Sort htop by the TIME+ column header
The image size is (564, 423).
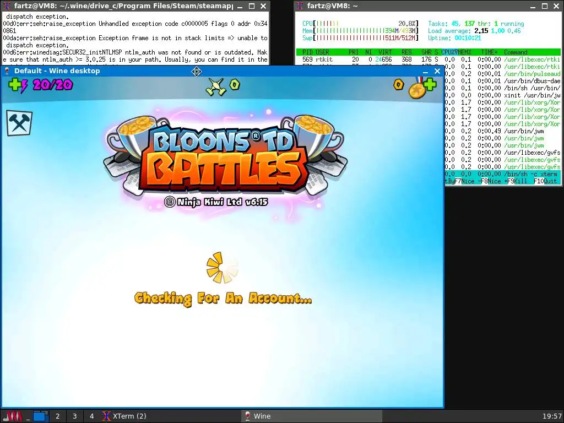(x=489, y=52)
